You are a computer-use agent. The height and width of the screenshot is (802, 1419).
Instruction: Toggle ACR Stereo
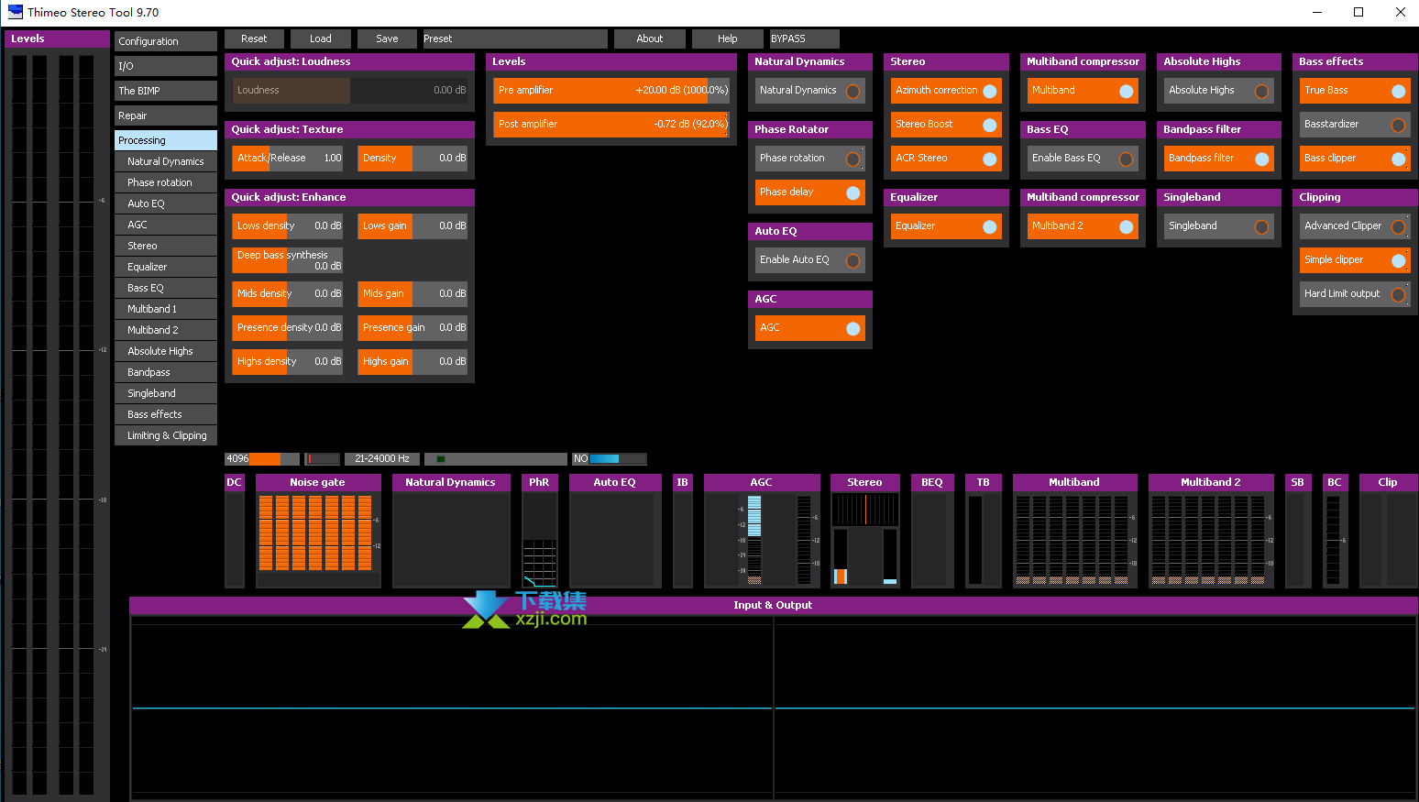[x=946, y=159]
